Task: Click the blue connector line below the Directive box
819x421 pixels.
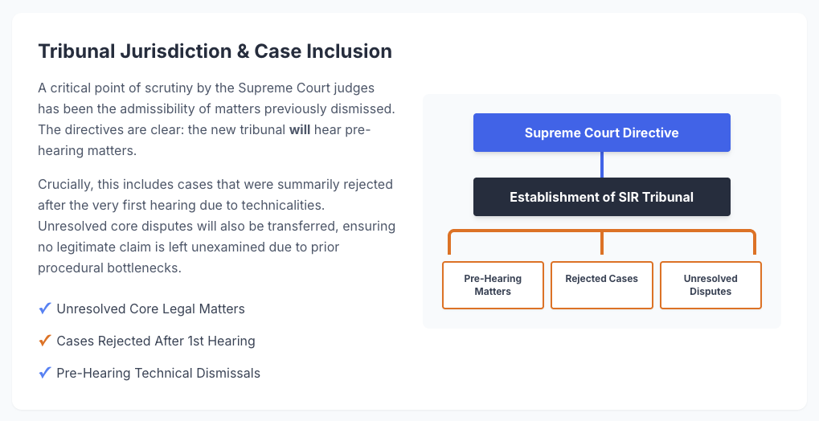Action: 602,165
